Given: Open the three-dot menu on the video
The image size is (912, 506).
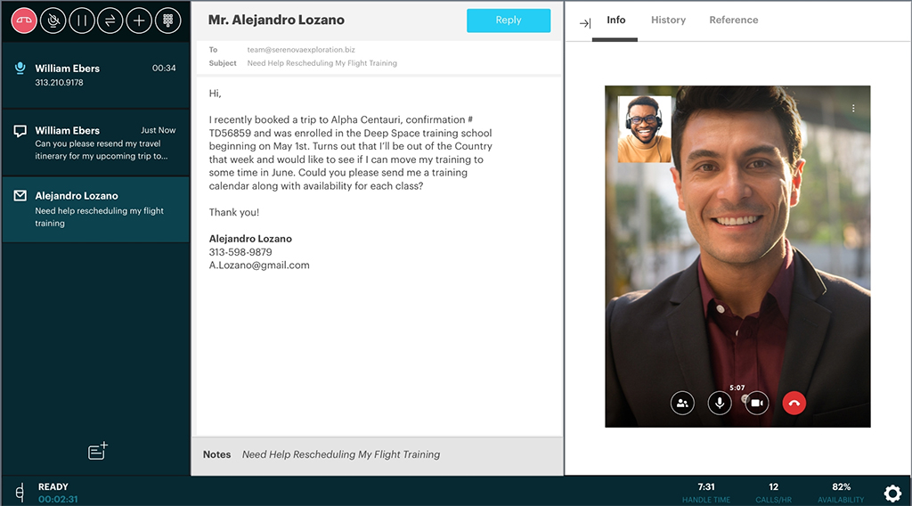Looking at the screenshot, I should (x=853, y=109).
